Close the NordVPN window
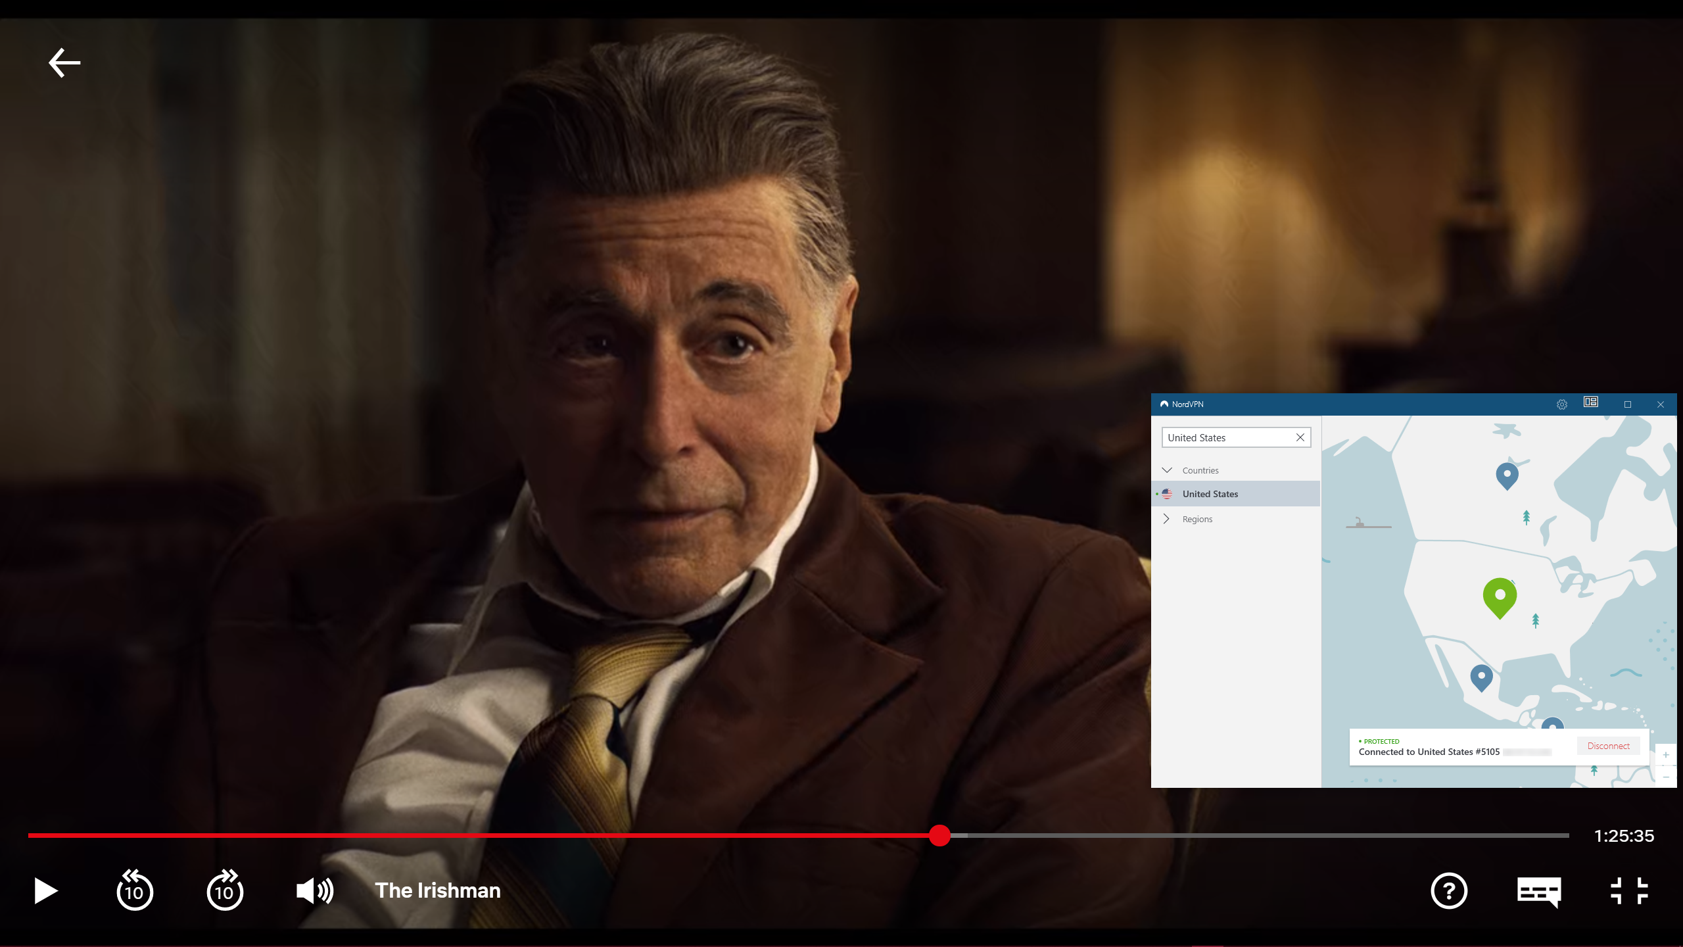 [x=1661, y=404]
